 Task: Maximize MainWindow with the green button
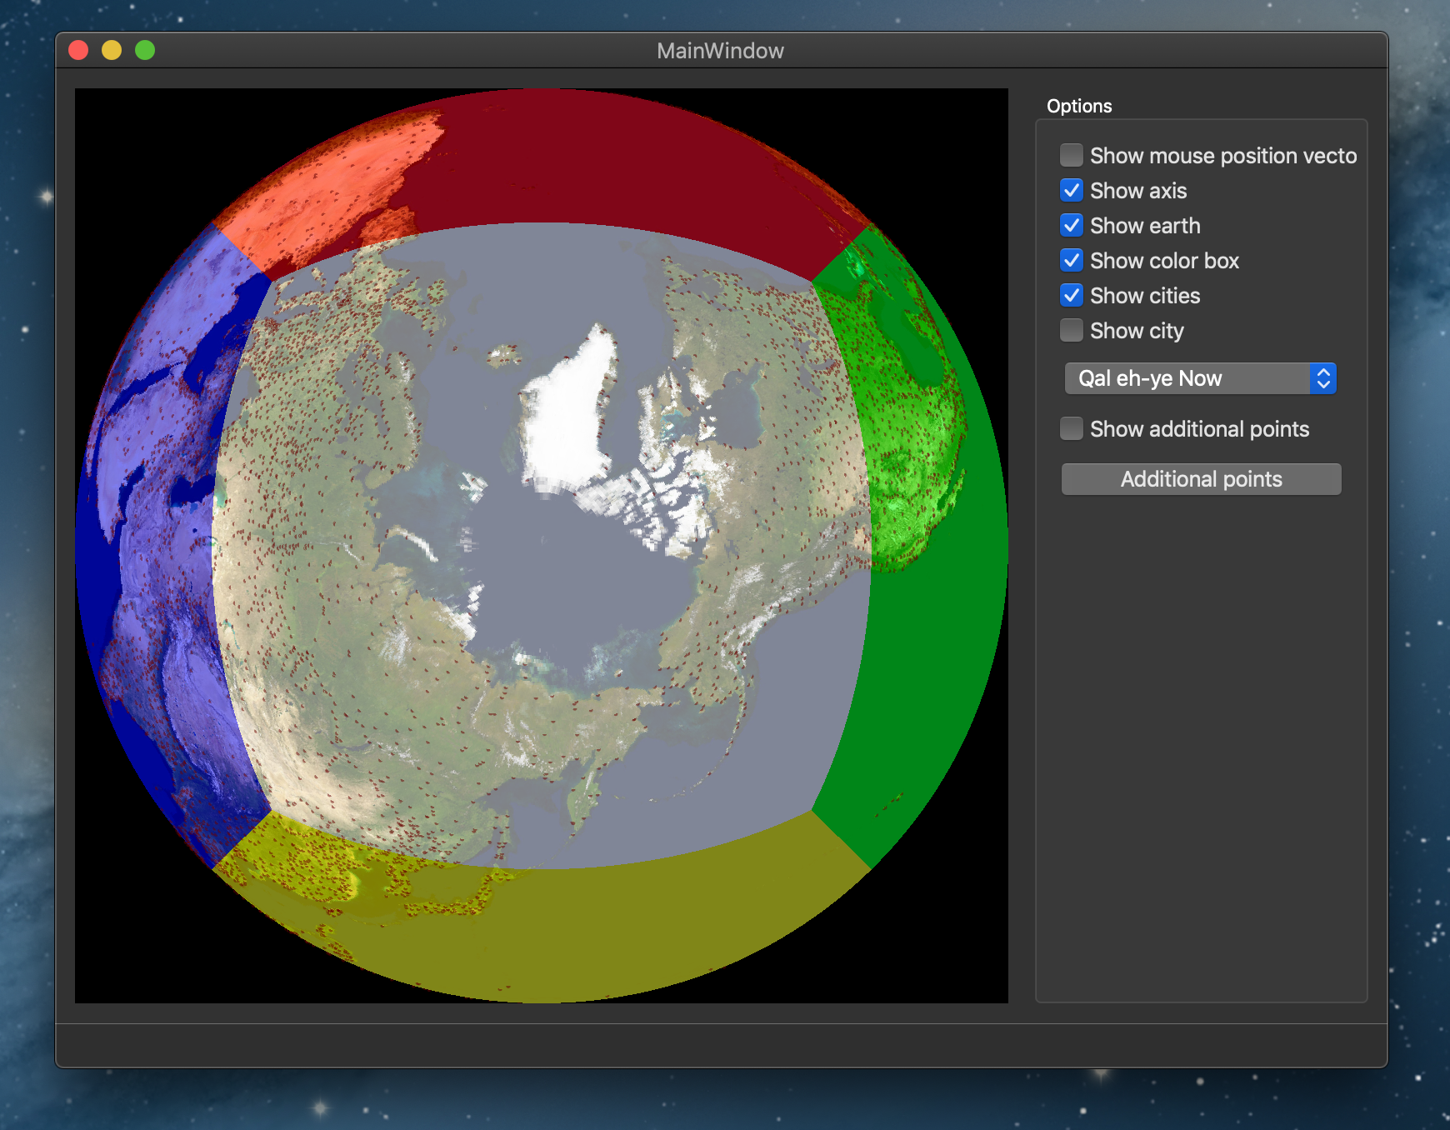[x=145, y=50]
